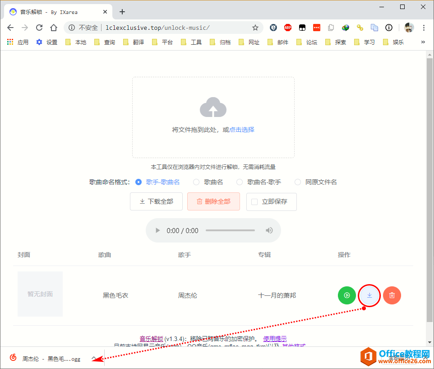Open Chrome's three-dot menu
Image resolution: width=434 pixels, height=369 pixels.
point(424,28)
